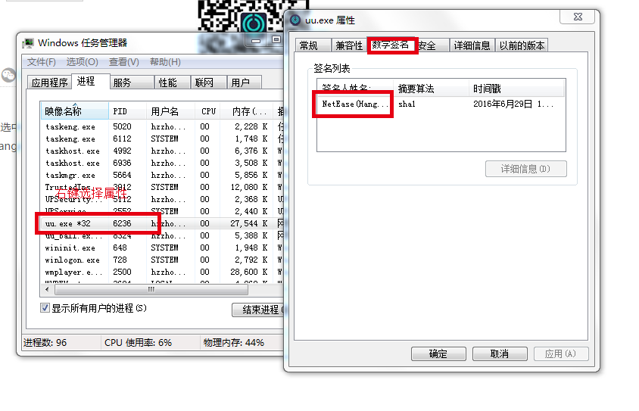Switch to the 用户 tab in Task Manager
Screen dimensions: 639x411
pos(244,83)
